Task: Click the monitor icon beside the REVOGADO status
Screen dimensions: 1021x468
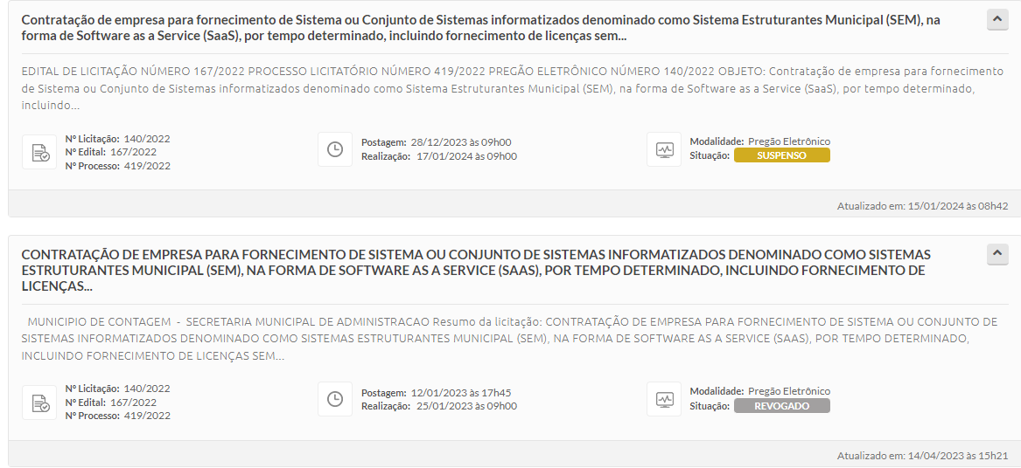Action: 664,399
